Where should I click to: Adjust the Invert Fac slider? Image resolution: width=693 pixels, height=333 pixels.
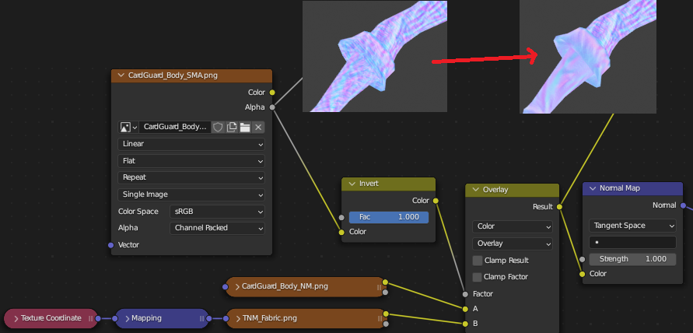pyautogui.click(x=388, y=217)
